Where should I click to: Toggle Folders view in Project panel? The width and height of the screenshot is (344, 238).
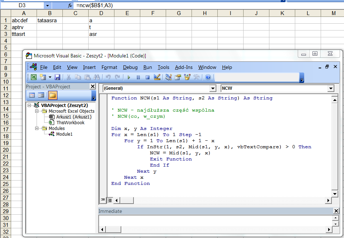pyautogui.click(x=52, y=95)
